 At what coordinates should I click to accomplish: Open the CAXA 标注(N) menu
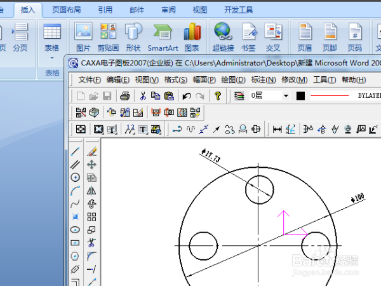click(264, 80)
